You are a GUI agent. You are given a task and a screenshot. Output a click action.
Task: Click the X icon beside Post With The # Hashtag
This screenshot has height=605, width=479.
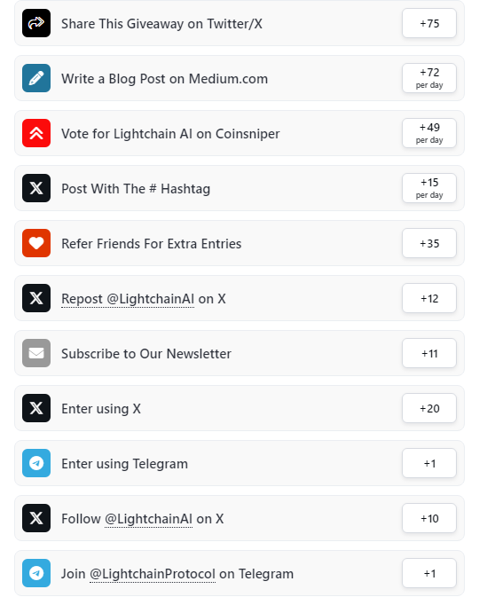(36, 188)
